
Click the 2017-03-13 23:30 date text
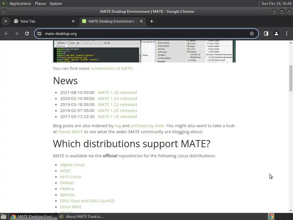(x=77, y=116)
